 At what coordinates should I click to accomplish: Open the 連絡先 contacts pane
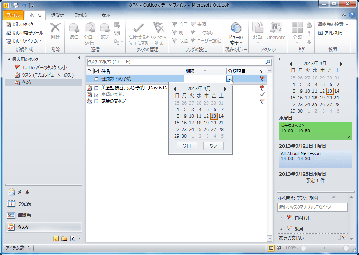pyautogui.click(x=43, y=215)
